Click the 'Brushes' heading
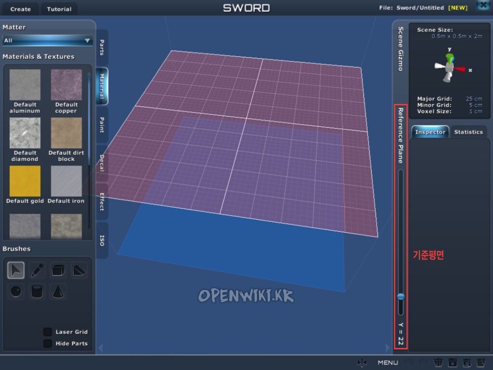Screen dimensions: 493x370 (17, 249)
